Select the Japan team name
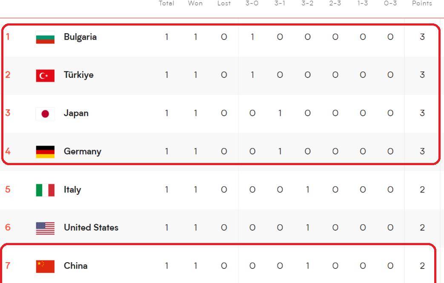The height and width of the screenshot is (283, 444). click(x=76, y=114)
